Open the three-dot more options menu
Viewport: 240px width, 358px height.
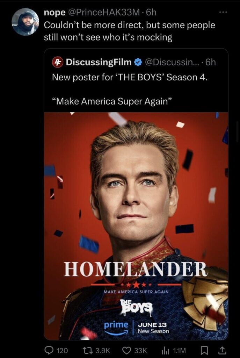223,13
